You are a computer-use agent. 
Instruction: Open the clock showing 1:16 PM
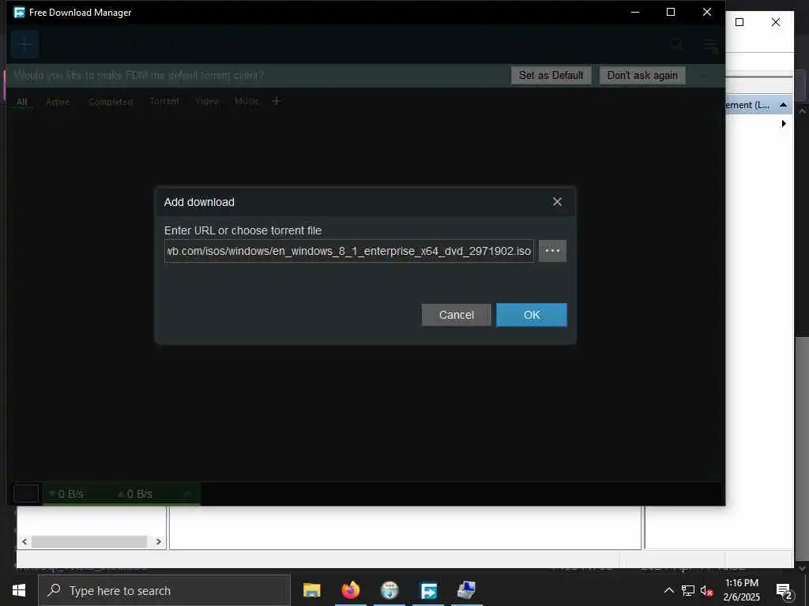coord(741,590)
